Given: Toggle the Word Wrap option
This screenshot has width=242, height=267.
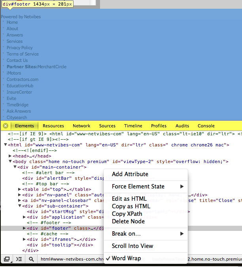Looking at the screenshot, I should 146,258.
